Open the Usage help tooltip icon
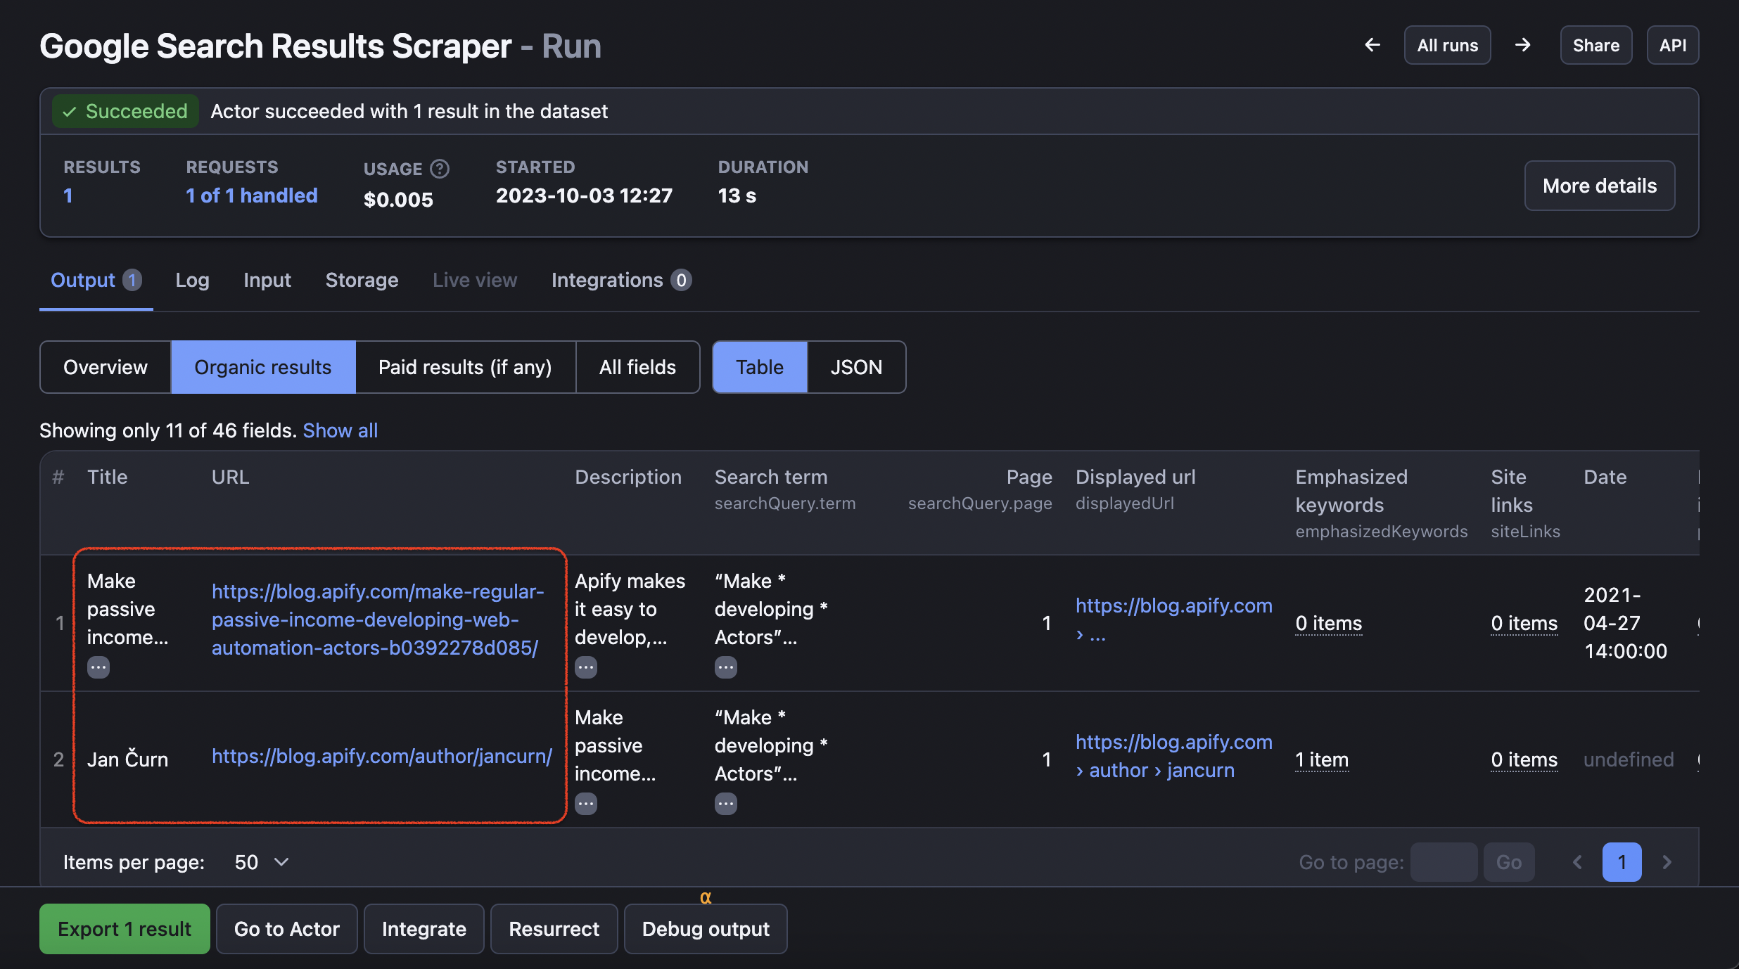 [x=439, y=168]
